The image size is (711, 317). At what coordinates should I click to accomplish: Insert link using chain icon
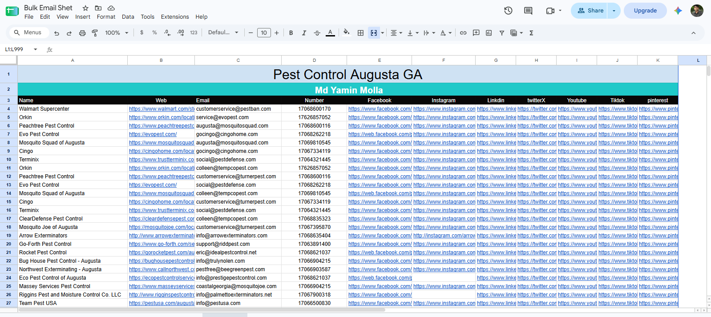[463, 33]
